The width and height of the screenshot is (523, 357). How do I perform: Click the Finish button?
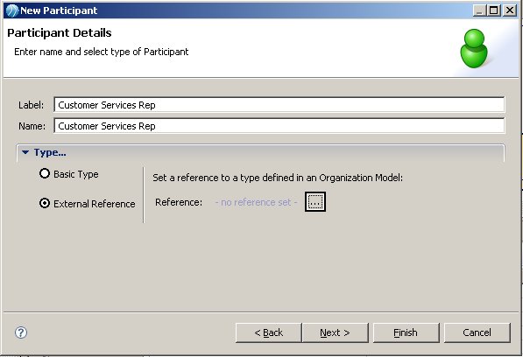(406, 332)
